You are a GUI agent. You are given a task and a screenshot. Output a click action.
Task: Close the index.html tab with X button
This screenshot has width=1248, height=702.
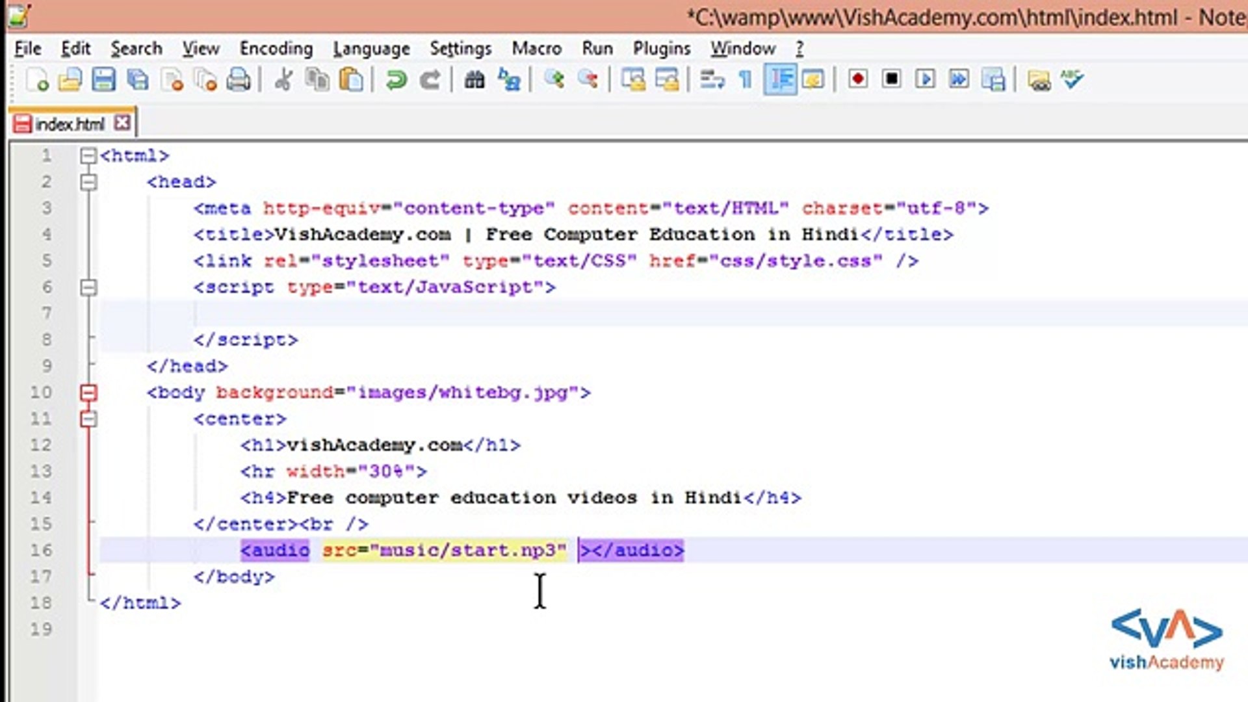pyautogui.click(x=122, y=123)
